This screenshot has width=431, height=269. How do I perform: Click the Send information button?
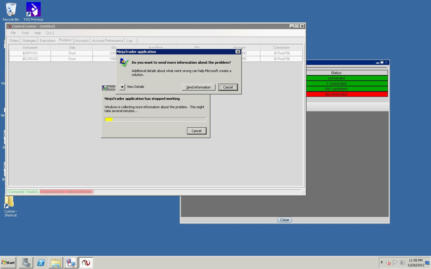pyautogui.click(x=198, y=87)
